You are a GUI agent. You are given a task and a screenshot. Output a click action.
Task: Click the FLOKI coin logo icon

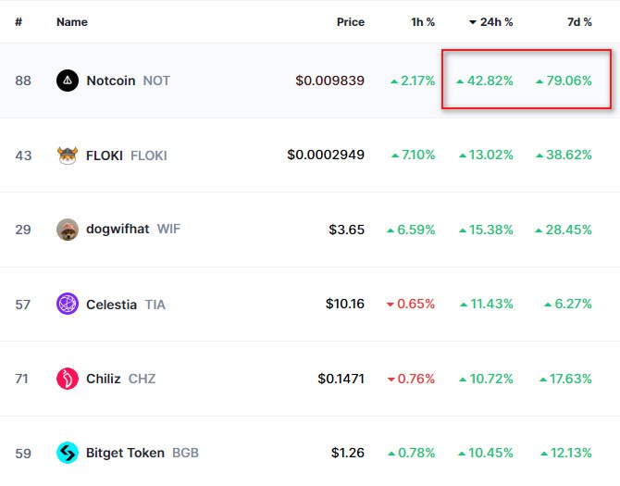click(68, 156)
